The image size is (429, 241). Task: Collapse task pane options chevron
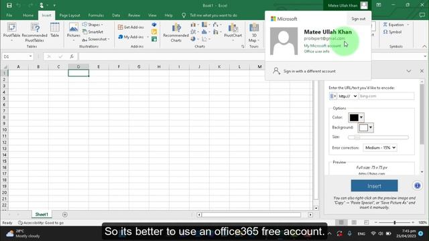[x=409, y=71]
